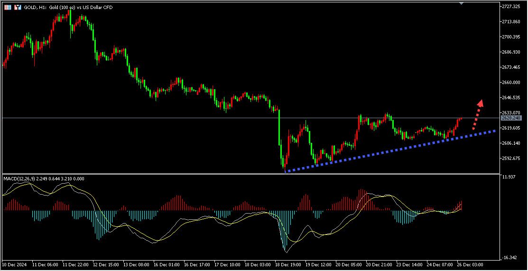Click the current price label 2628.240

click(511, 118)
